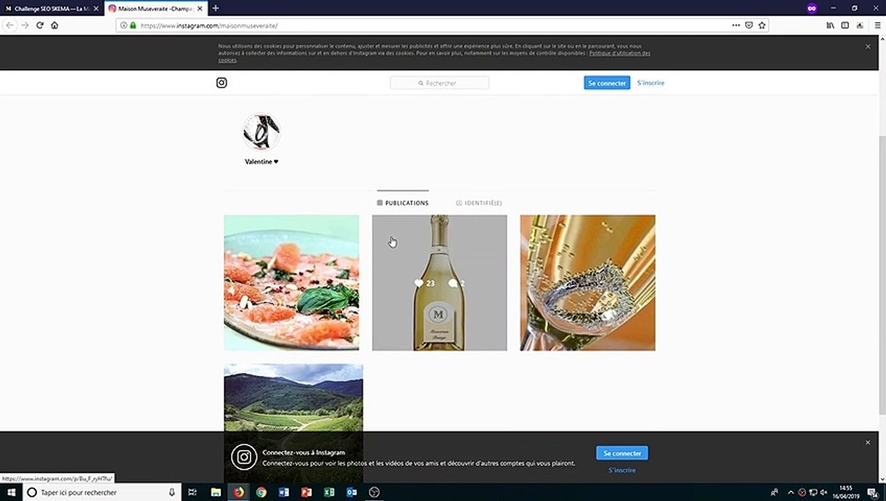Focus the Rechercher search field
This screenshot has width=886, height=501.
pos(440,83)
